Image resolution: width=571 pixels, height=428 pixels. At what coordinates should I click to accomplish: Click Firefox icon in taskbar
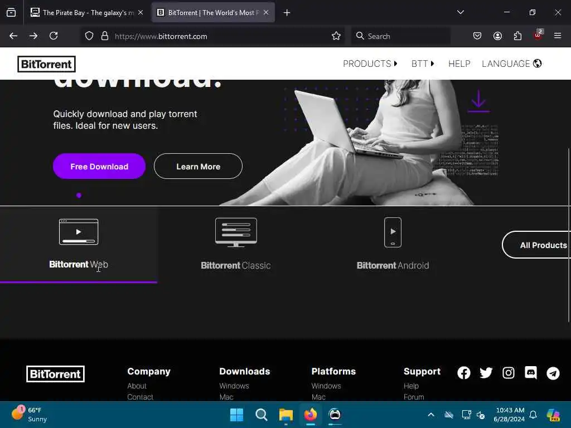310,415
